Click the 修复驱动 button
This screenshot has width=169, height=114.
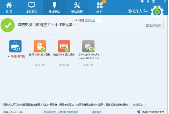(x=138, y=105)
